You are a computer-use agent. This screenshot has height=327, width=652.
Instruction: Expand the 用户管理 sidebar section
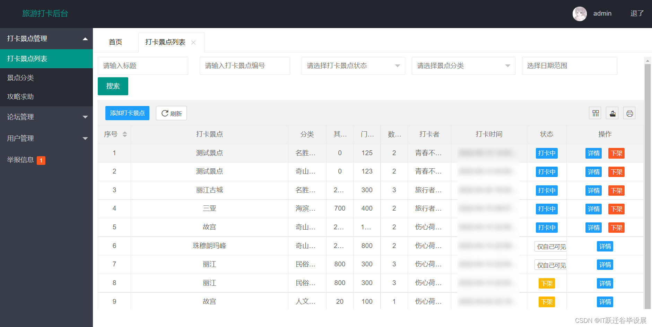46,138
